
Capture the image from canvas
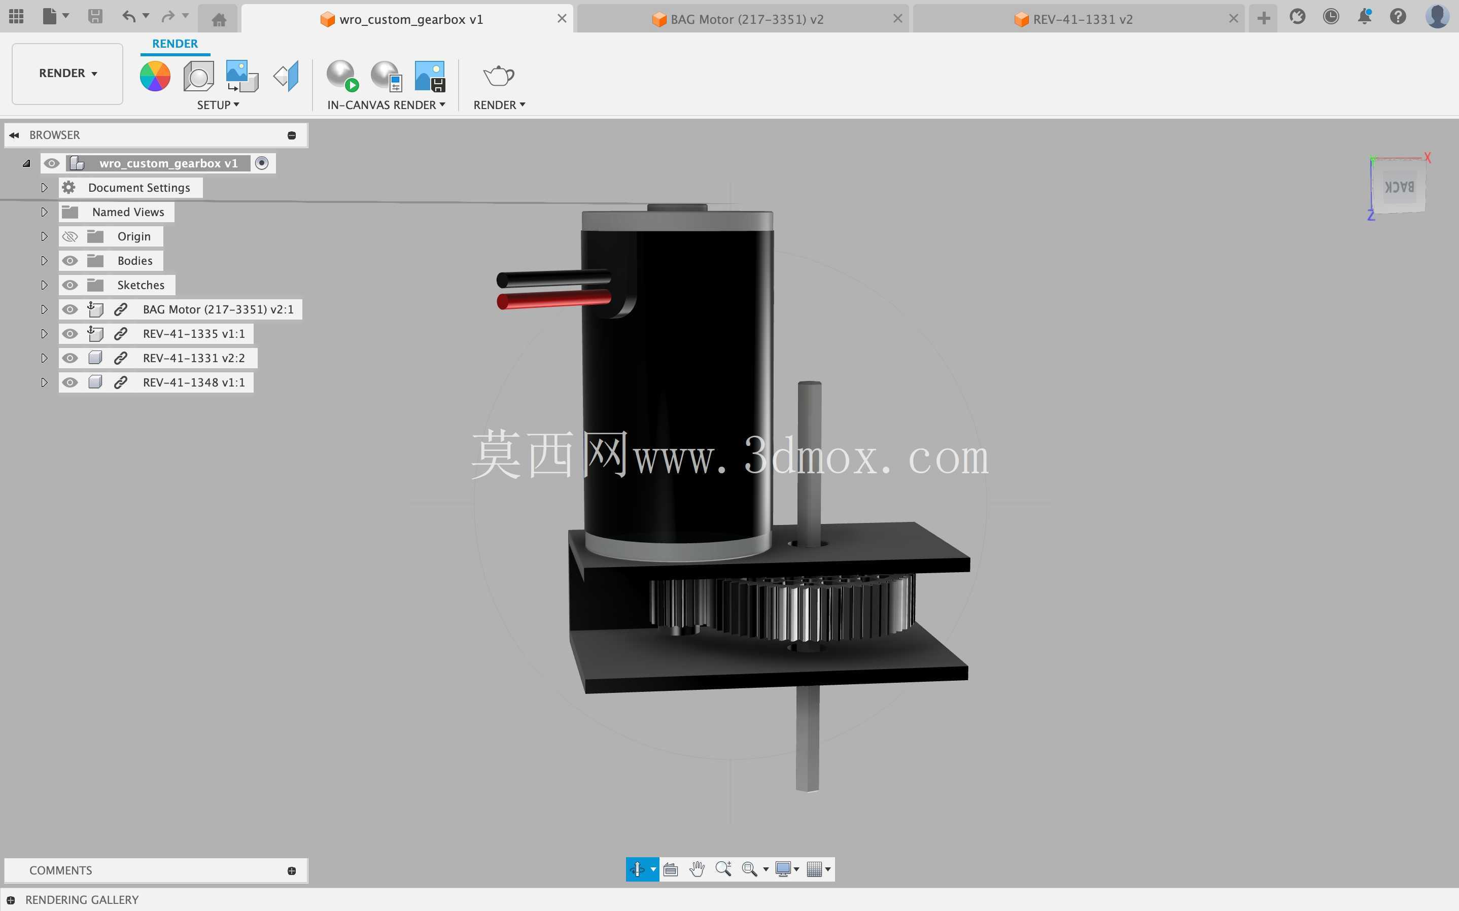coord(430,76)
